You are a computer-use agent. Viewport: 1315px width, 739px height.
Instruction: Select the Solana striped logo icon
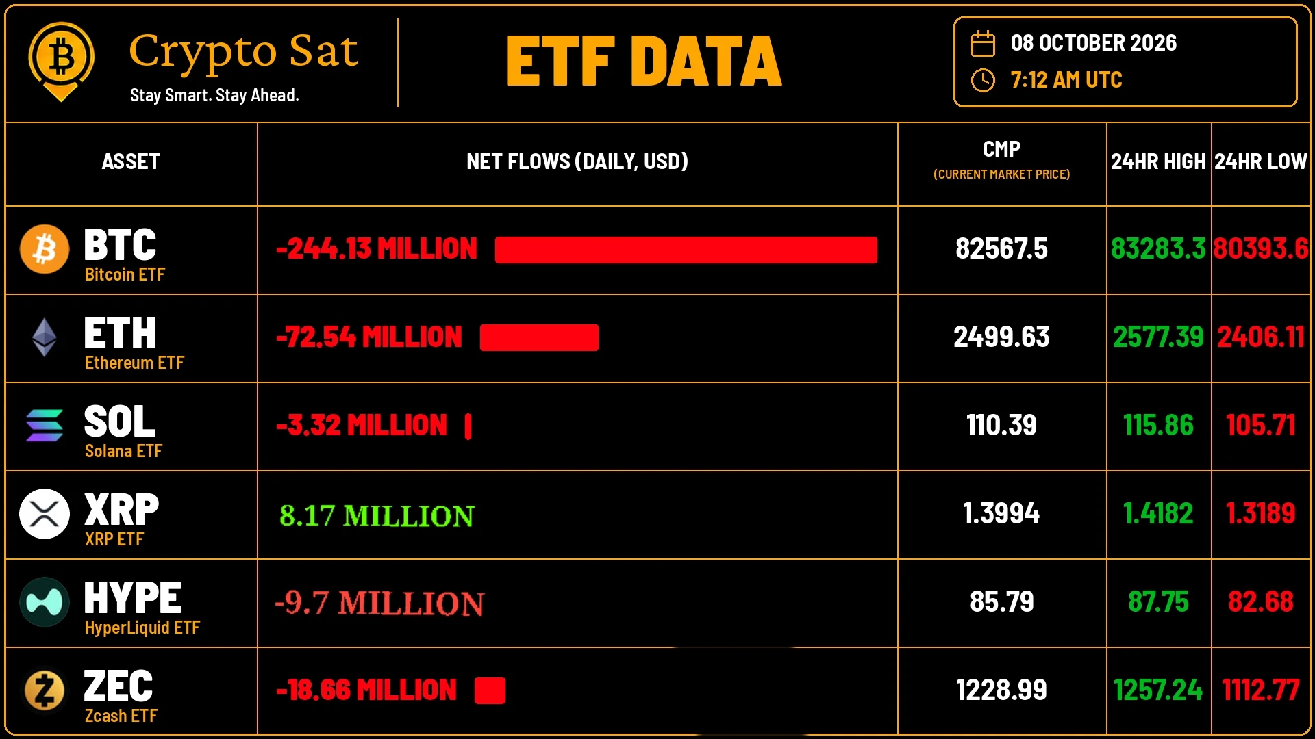[45, 426]
